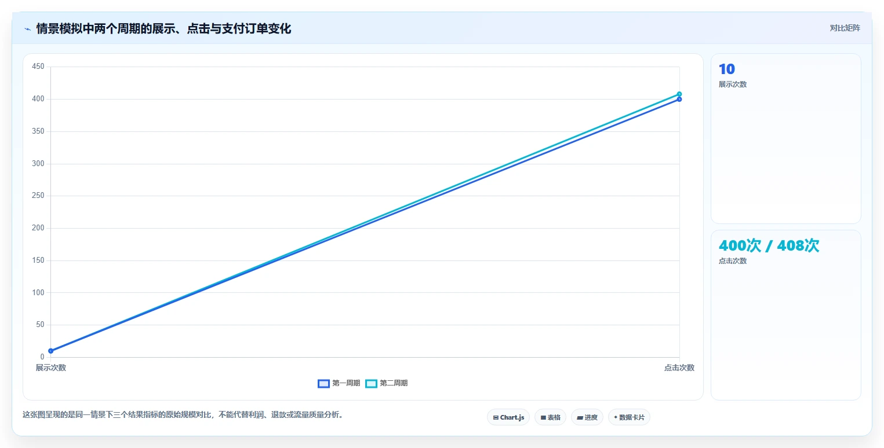The image size is (884, 448).
Task: Click the value 10 in the 展示次数 card
Action: coord(726,69)
